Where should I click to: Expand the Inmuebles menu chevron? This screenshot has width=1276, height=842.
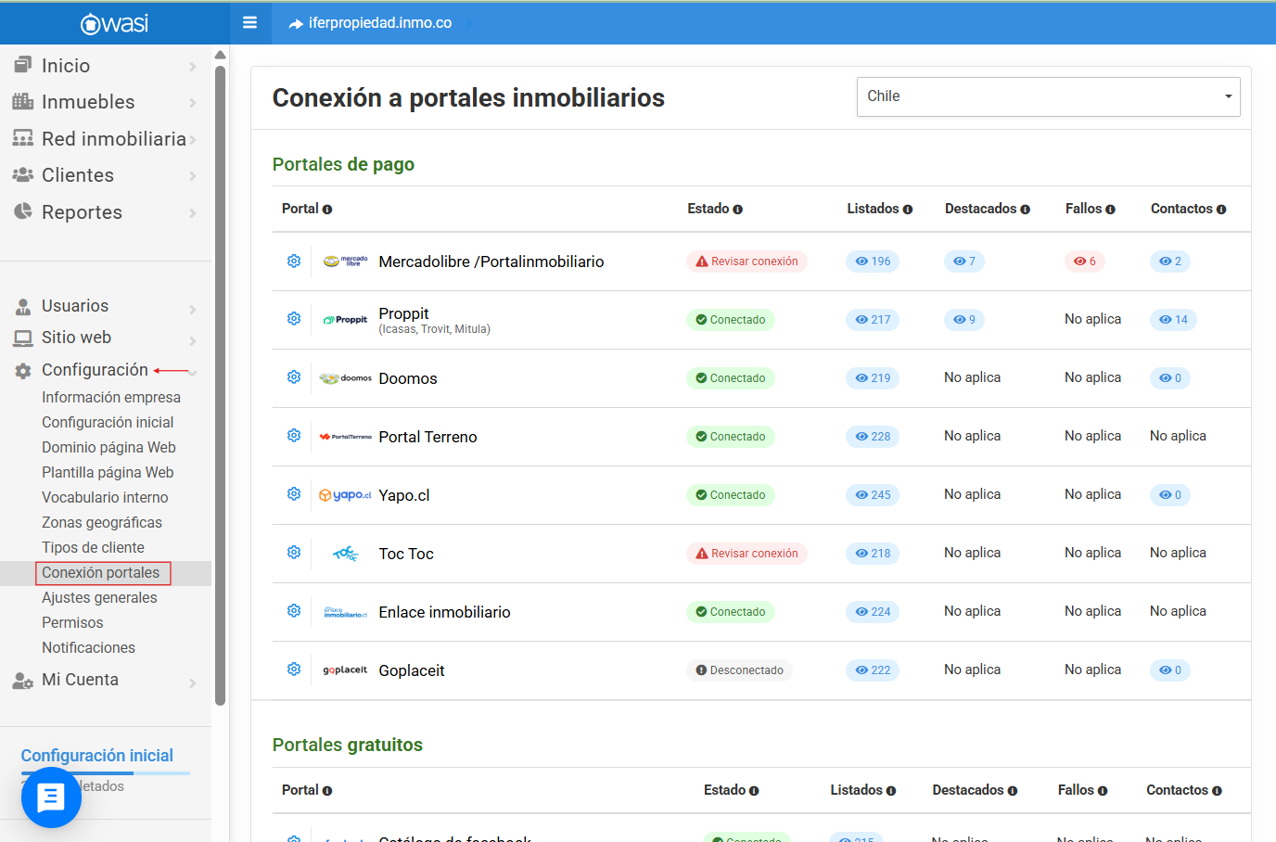click(x=193, y=103)
